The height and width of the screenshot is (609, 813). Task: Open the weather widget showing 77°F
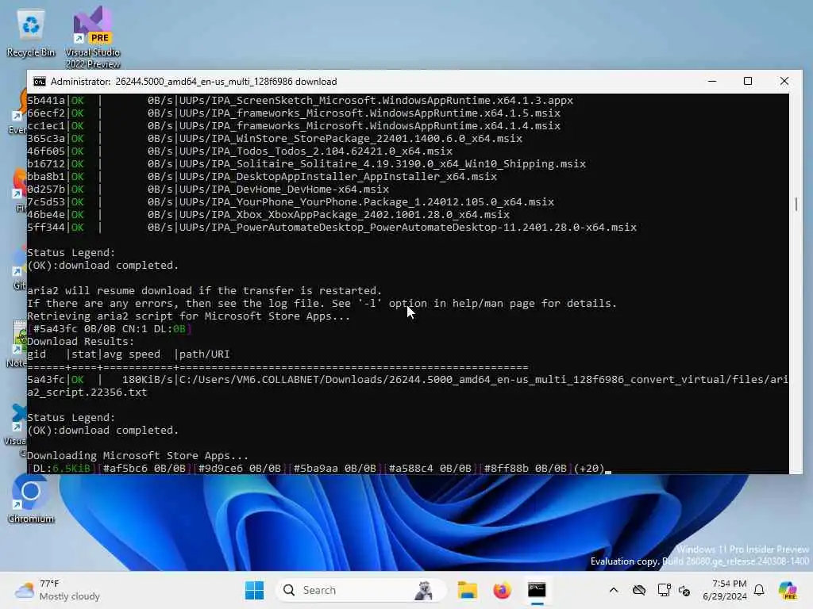click(x=57, y=590)
